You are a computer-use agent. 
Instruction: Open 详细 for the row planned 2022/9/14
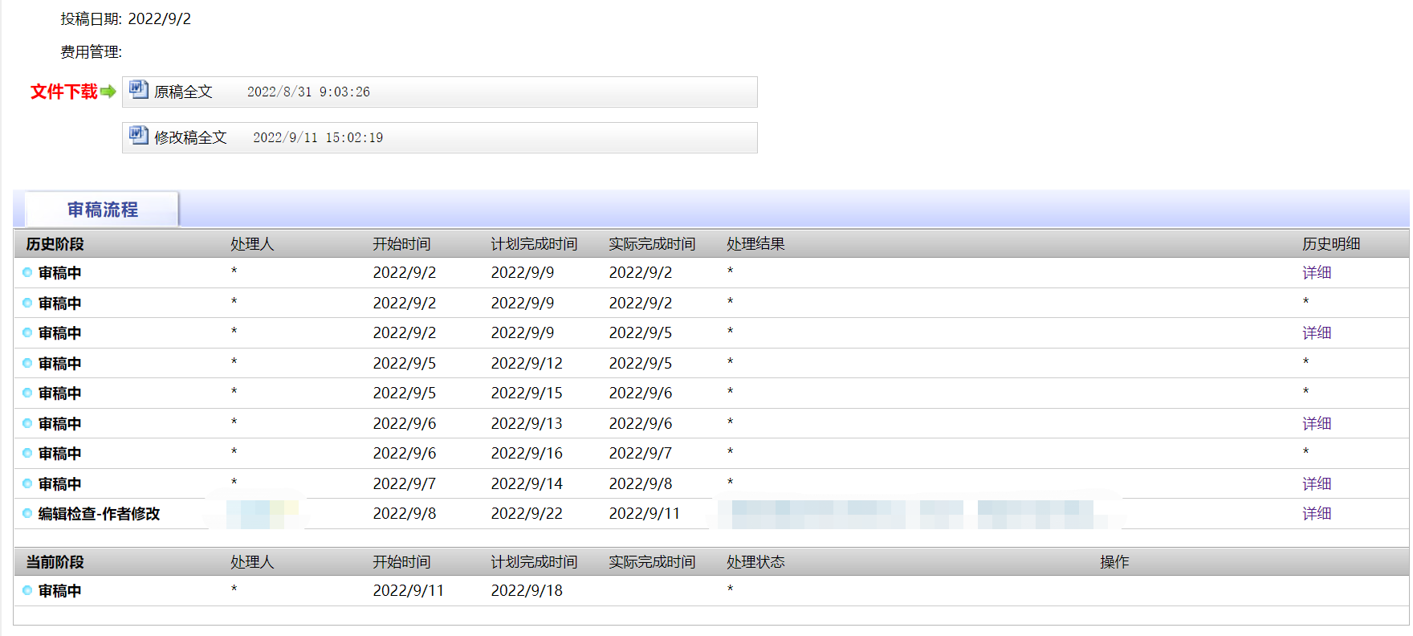click(x=1317, y=483)
